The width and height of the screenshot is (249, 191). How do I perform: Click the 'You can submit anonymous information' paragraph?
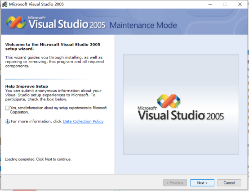coord(53,95)
